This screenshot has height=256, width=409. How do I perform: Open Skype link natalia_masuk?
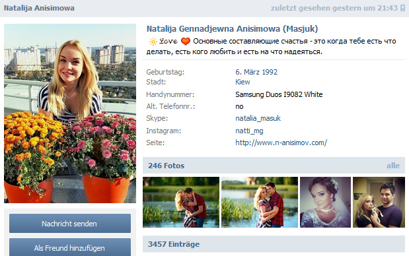258,118
